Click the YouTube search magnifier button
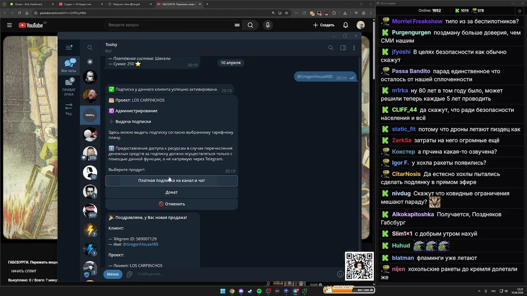Viewport: 527px width, 296px height. [250, 25]
